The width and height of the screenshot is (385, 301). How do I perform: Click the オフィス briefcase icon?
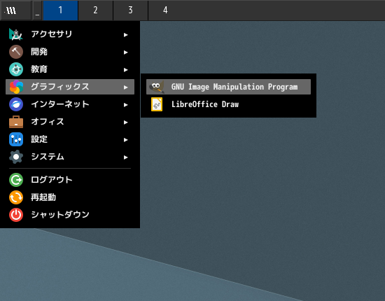point(16,122)
